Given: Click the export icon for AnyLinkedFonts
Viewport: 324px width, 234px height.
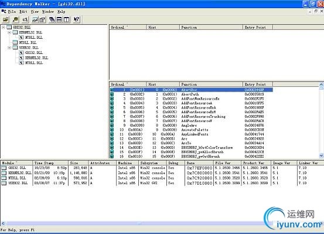Looking at the screenshot, I should point(112,134).
